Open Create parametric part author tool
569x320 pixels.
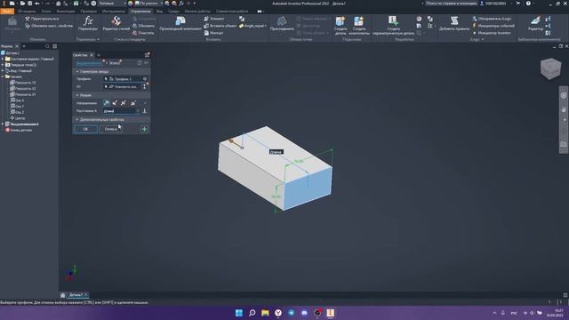tap(393, 26)
